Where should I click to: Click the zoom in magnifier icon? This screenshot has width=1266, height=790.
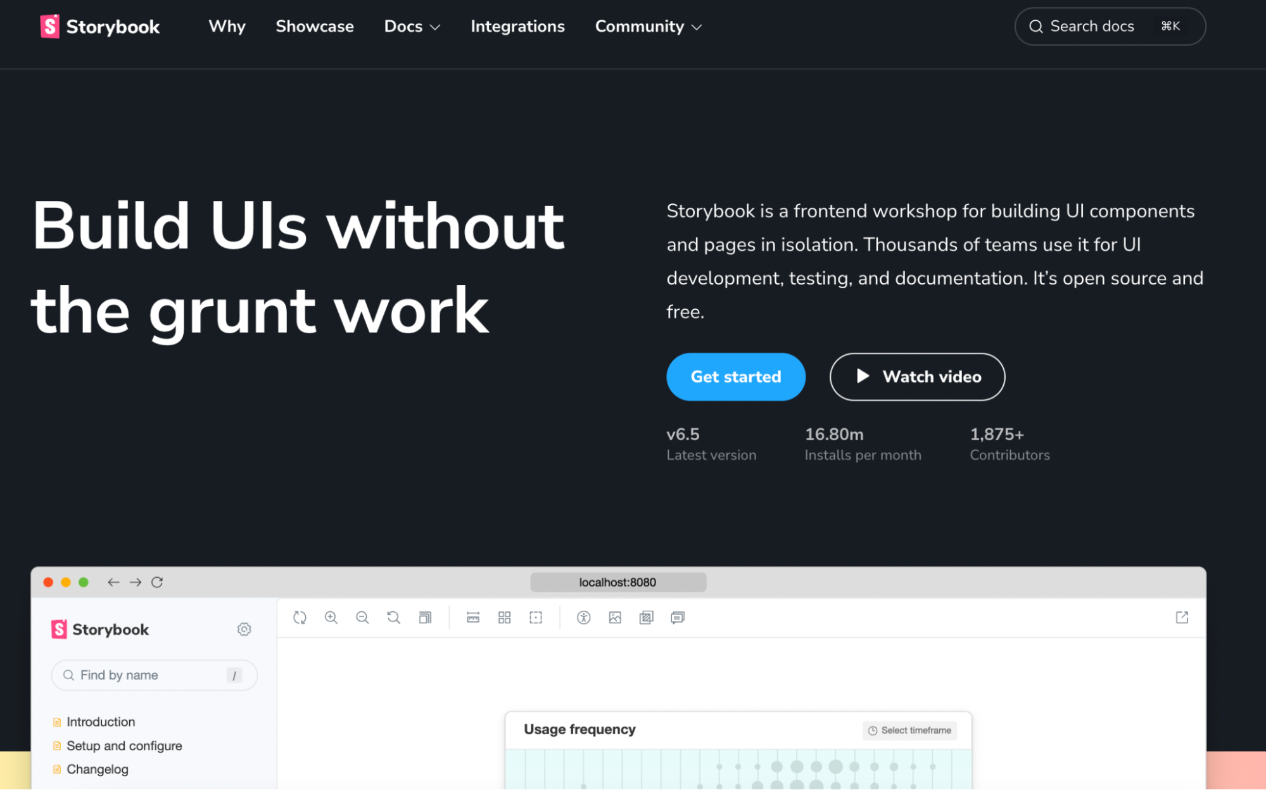331,618
